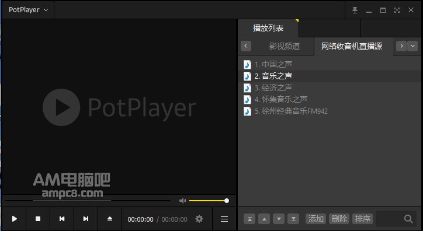Select playlist entry 1. 中国之声
The width and height of the screenshot is (423, 231).
[329, 64]
